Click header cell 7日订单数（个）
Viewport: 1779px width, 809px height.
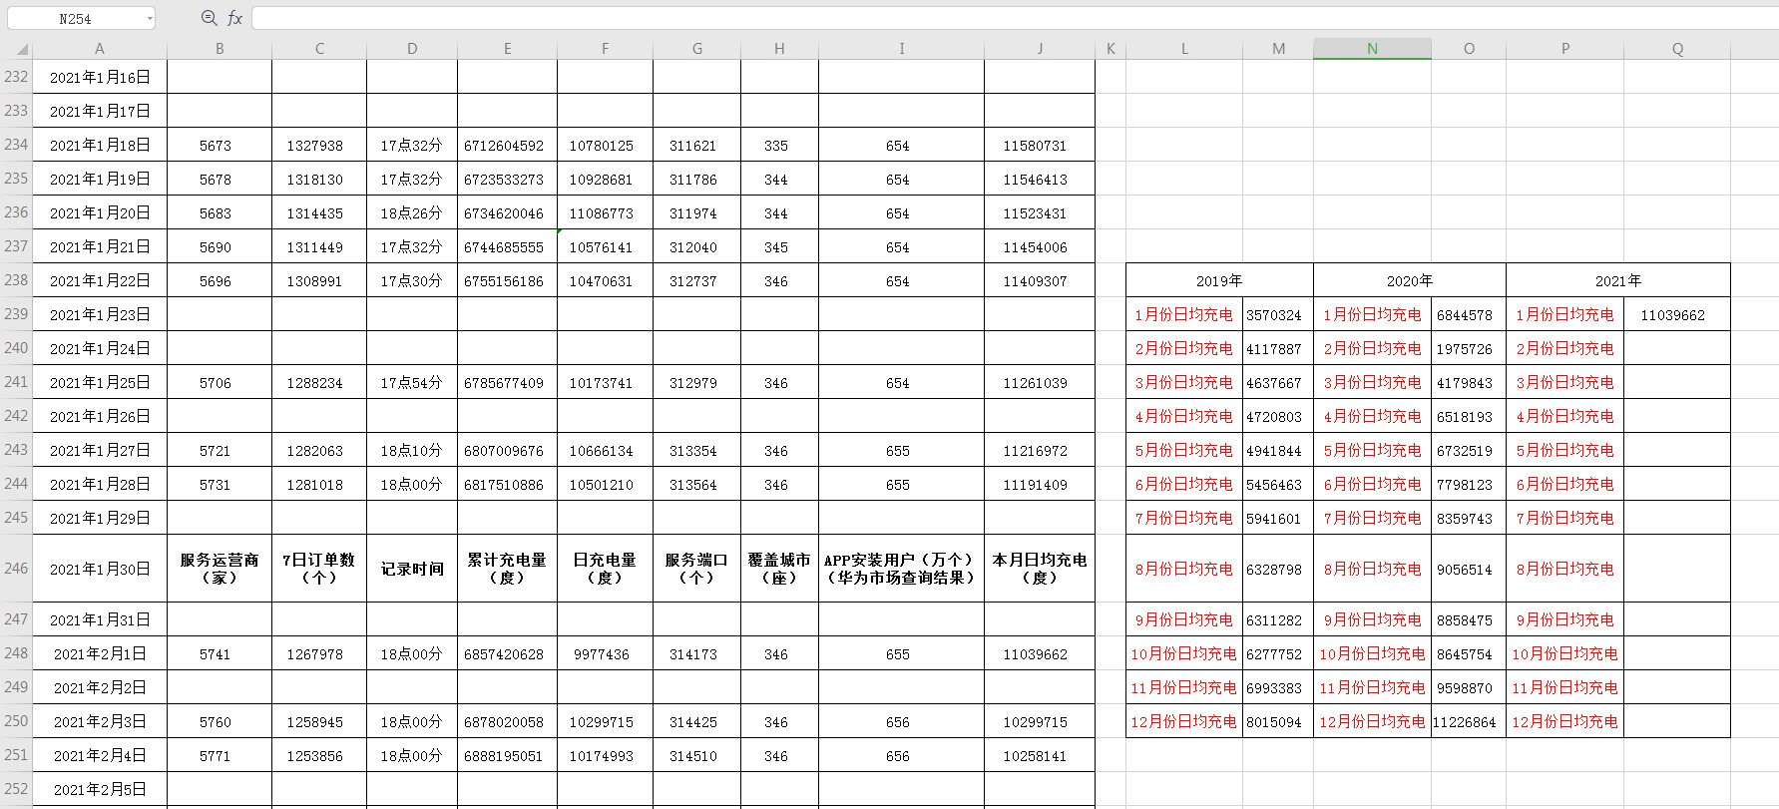(319, 569)
